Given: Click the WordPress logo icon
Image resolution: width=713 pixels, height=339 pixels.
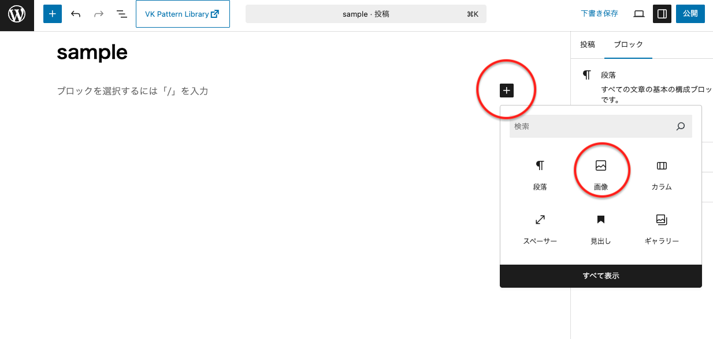Looking at the screenshot, I should click(17, 14).
